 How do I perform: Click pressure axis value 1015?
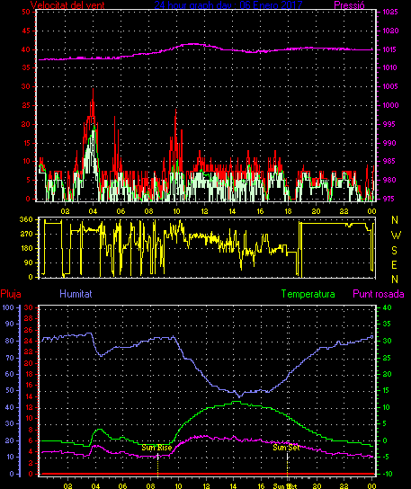[x=390, y=49]
